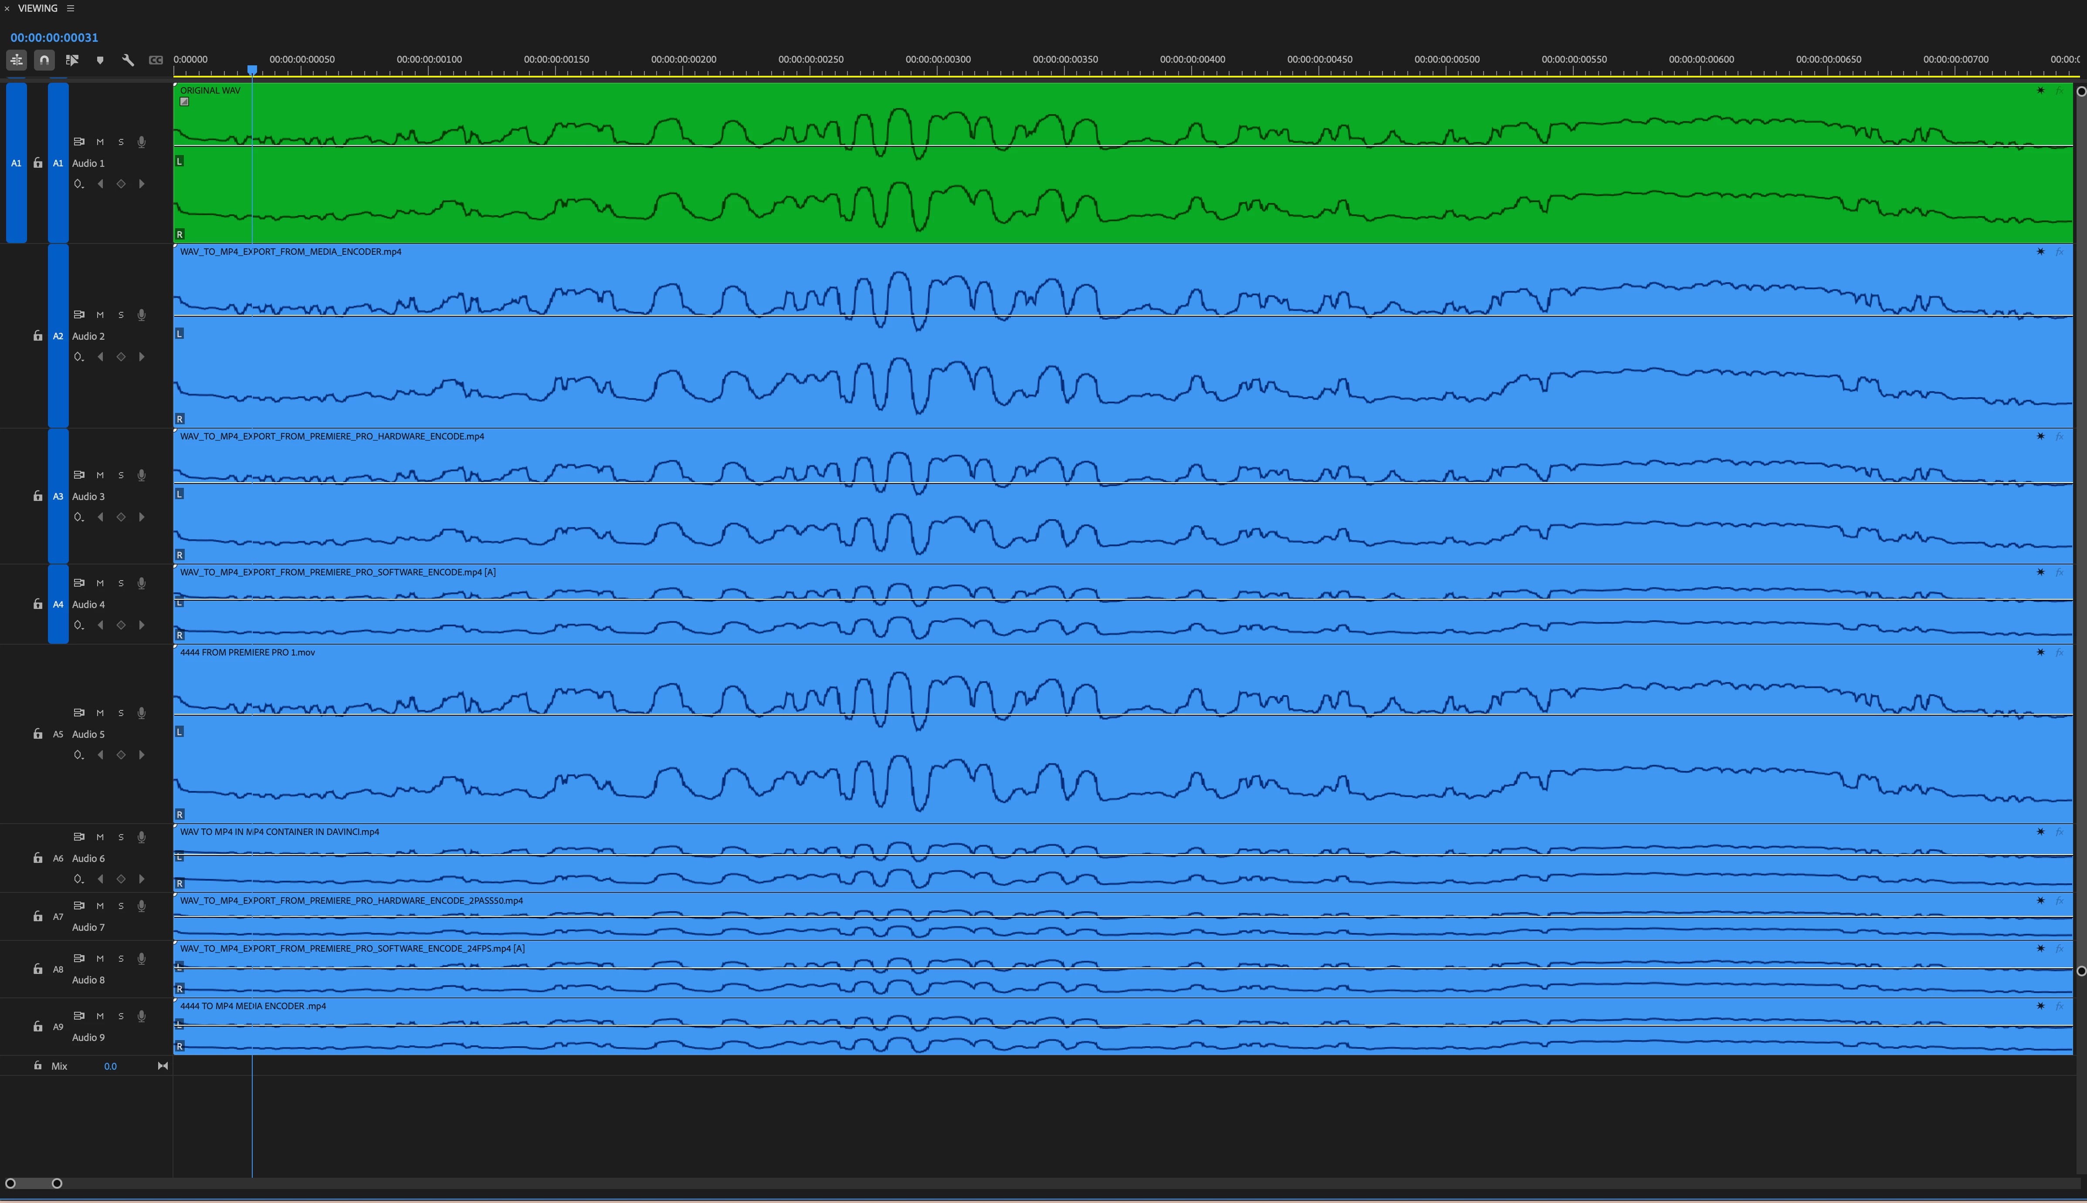Click the Add Marker icon
The width and height of the screenshot is (2087, 1203).
(100, 60)
